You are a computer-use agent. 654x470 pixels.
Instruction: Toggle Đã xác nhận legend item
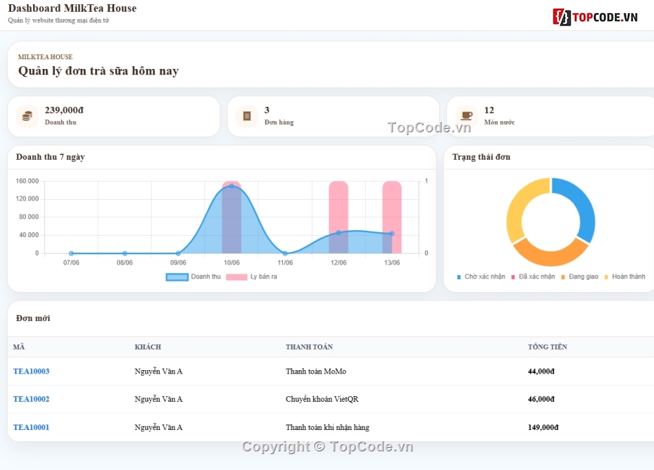(x=533, y=277)
